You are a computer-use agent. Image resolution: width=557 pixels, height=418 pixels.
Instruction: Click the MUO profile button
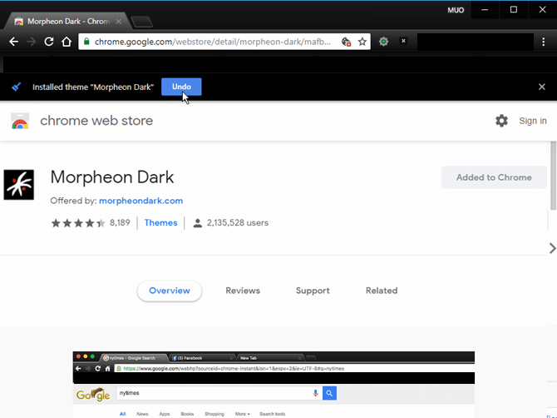pyautogui.click(x=456, y=10)
